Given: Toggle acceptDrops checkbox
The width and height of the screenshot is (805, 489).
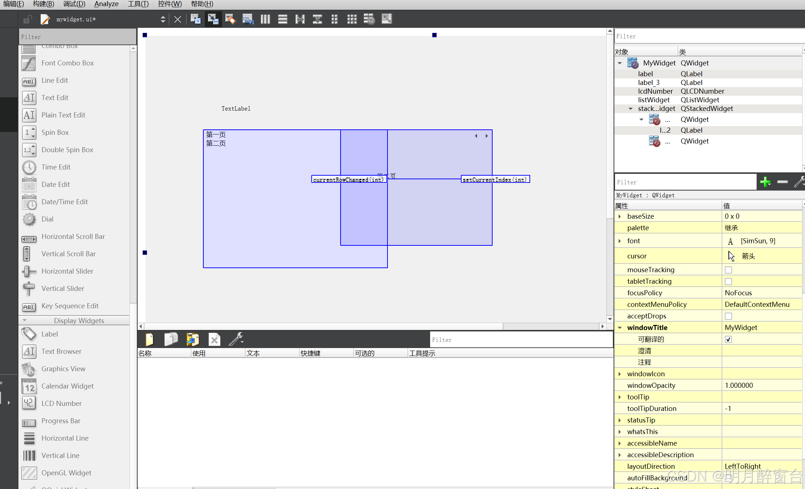Looking at the screenshot, I should click(x=728, y=316).
